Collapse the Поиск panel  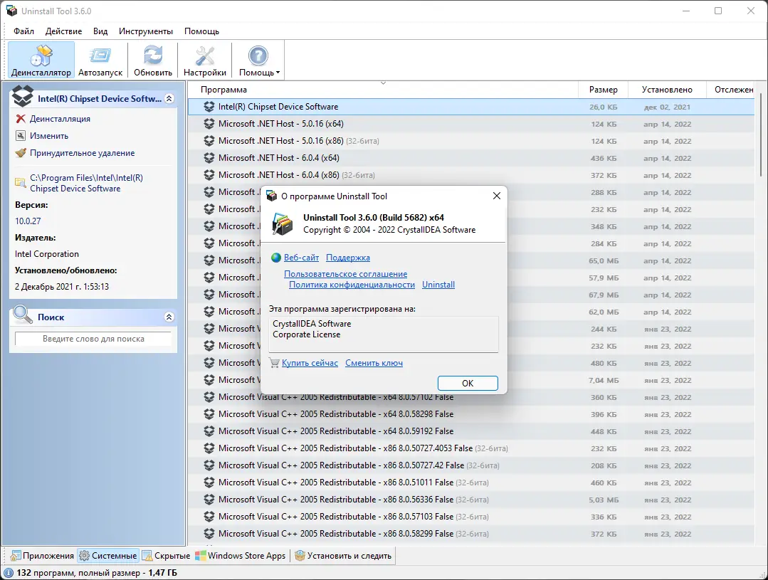point(169,317)
